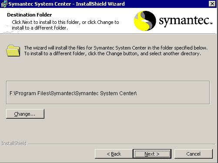Select the destination path text
Screen dimensions: 218x163
pos(73,93)
